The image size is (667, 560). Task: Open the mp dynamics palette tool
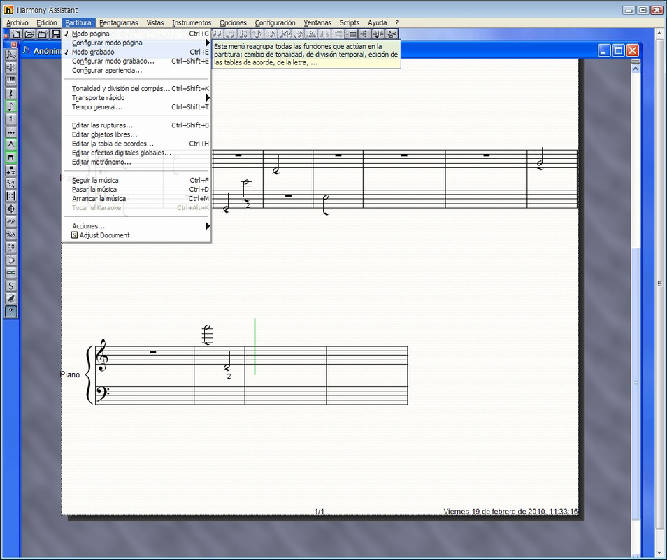tap(11, 221)
